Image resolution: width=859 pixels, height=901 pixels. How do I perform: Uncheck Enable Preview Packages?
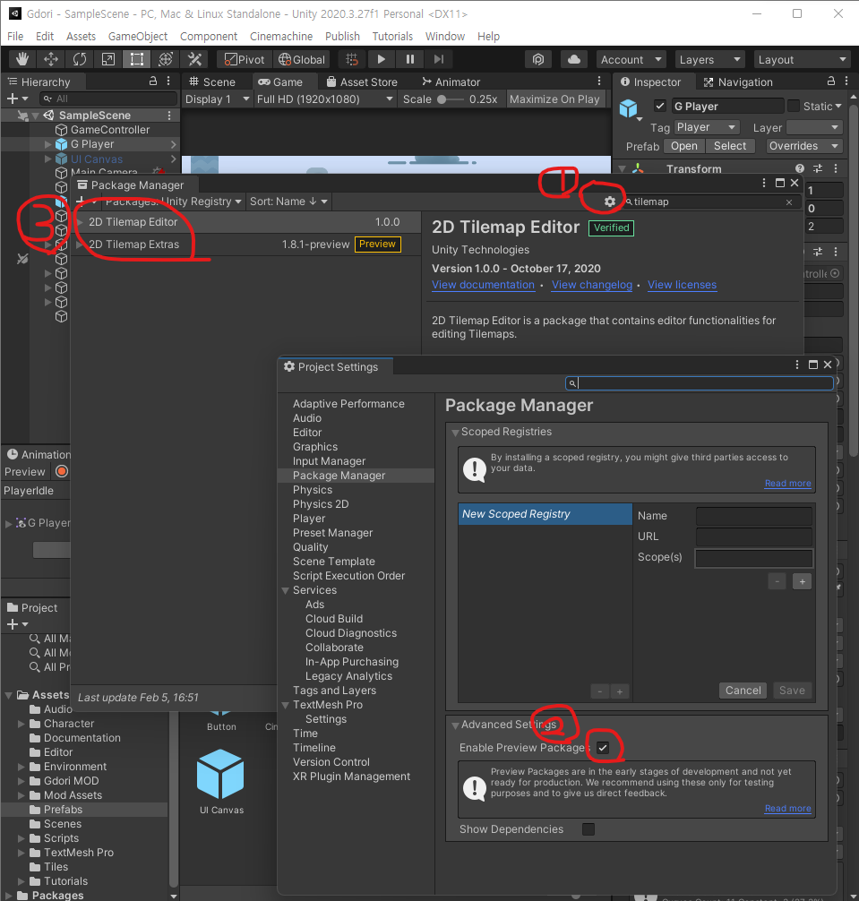tap(602, 748)
